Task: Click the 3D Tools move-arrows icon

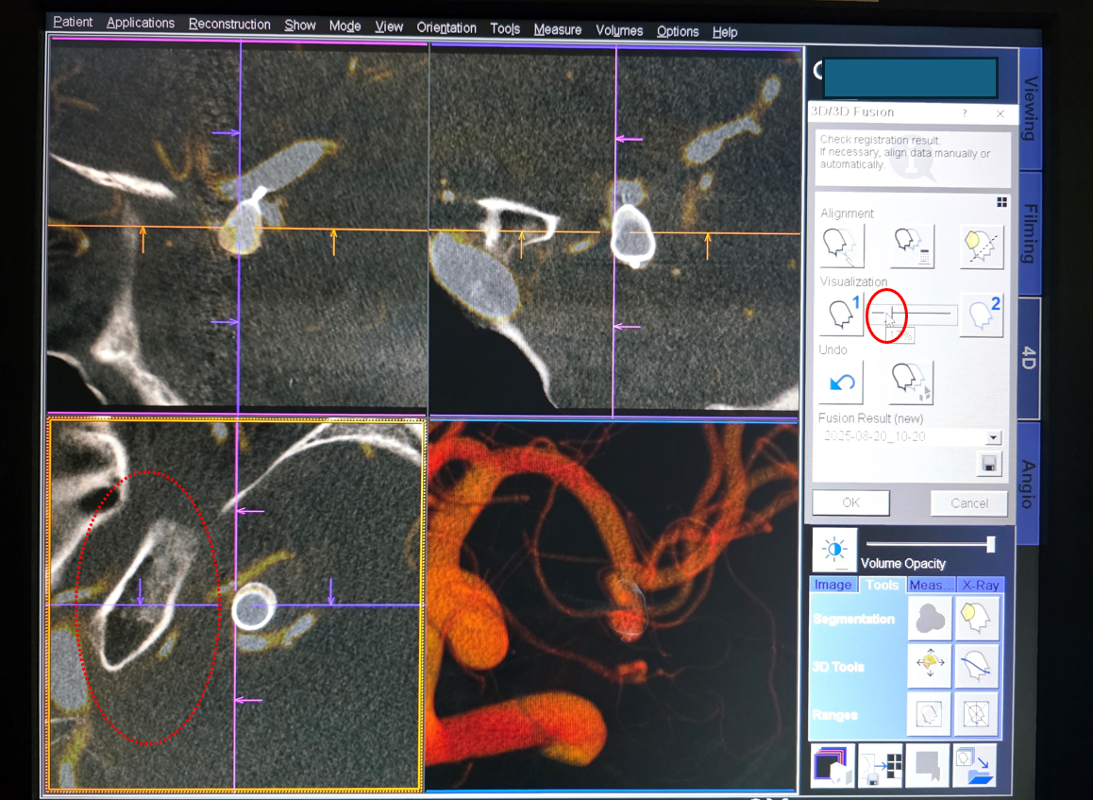Action: [x=930, y=667]
